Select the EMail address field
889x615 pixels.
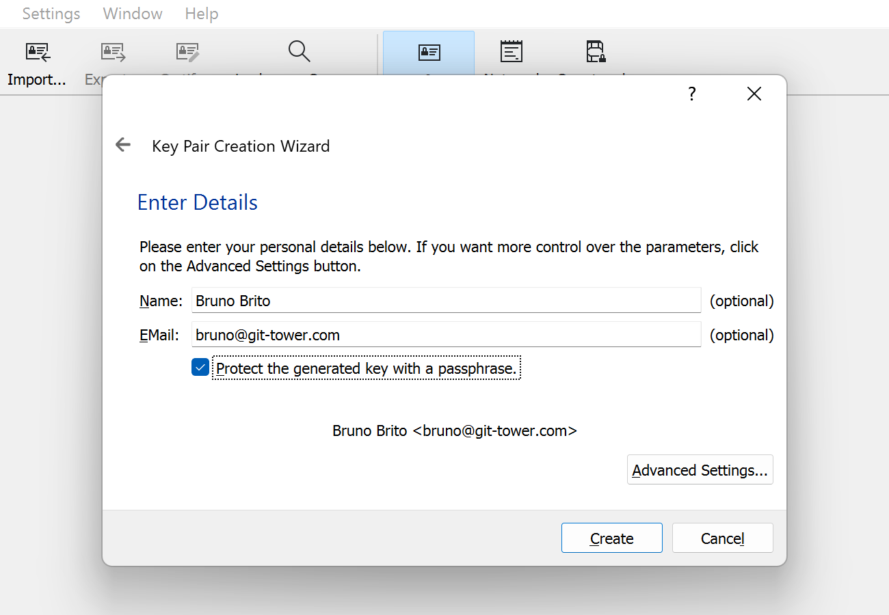tap(444, 334)
